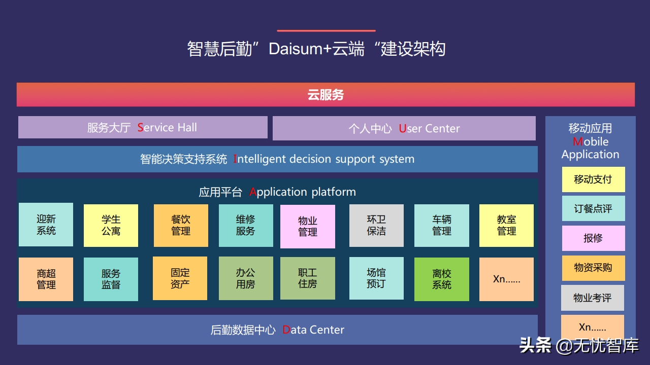Image resolution: width=650 pixels, height=365 pixels.
Task: Click the 餐饮管理 module block
Action: [x=180, y=225]
